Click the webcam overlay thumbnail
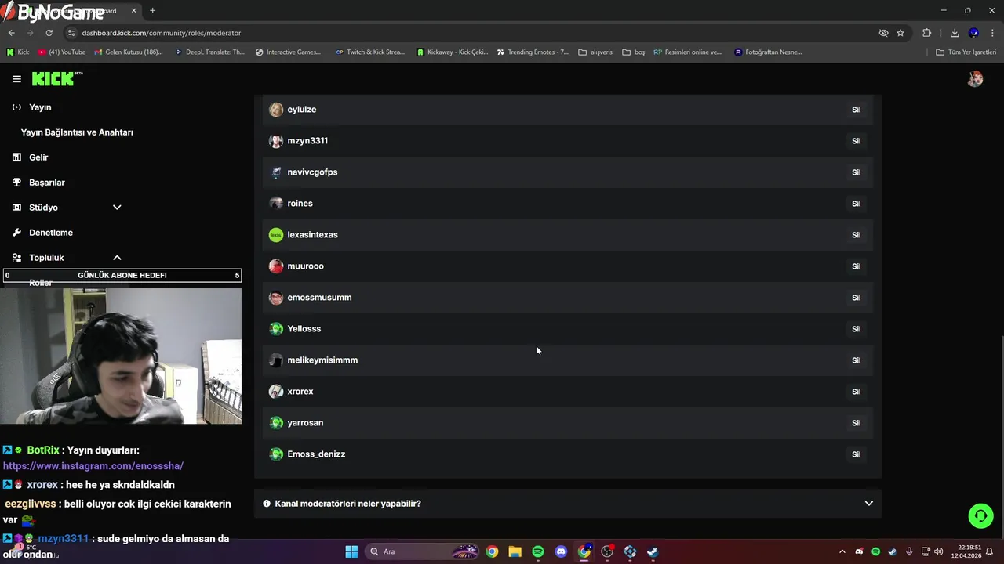This screenshot has height=564, width=1004. click(x=121, y=356)
